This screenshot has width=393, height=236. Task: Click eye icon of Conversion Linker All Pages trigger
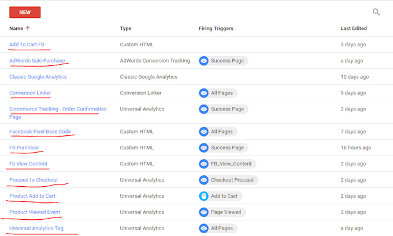[203, 93]
